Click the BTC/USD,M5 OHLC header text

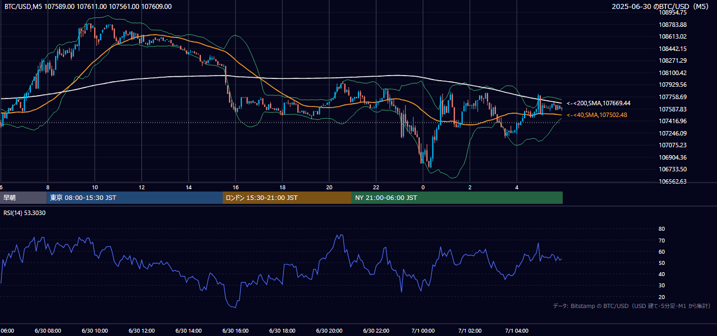click(x=88, y=7)
